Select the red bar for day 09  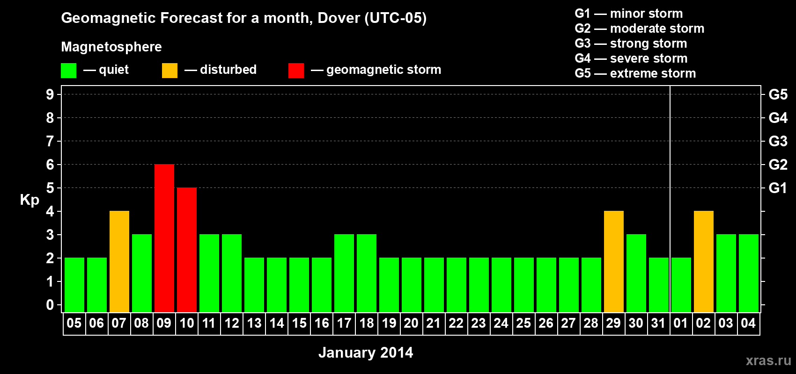[164, 238]
